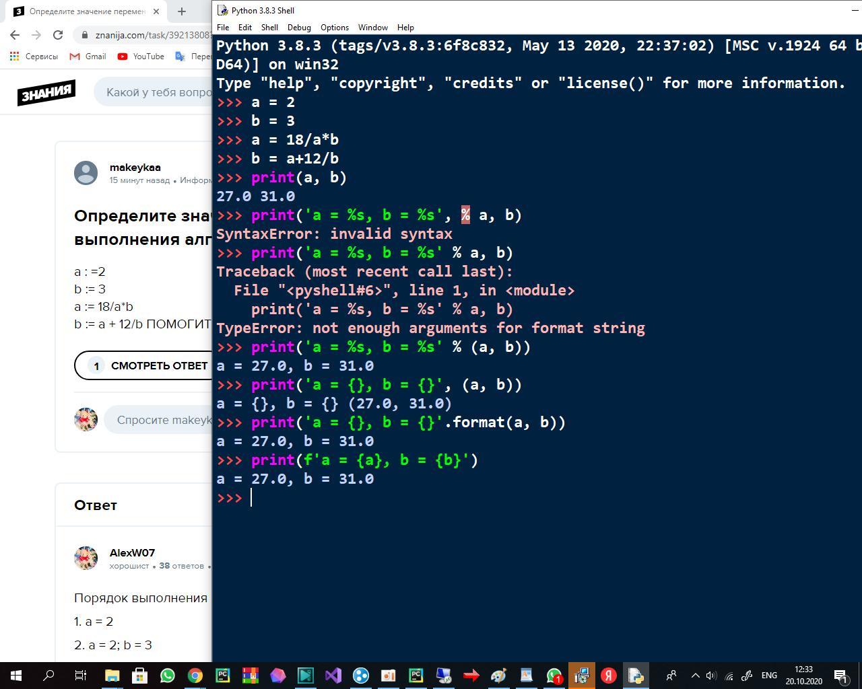Click the СМОТРЕТЬ ОТВЕТ button
Viewport: 862px width, 689px height.
click(x=148, y=365)
